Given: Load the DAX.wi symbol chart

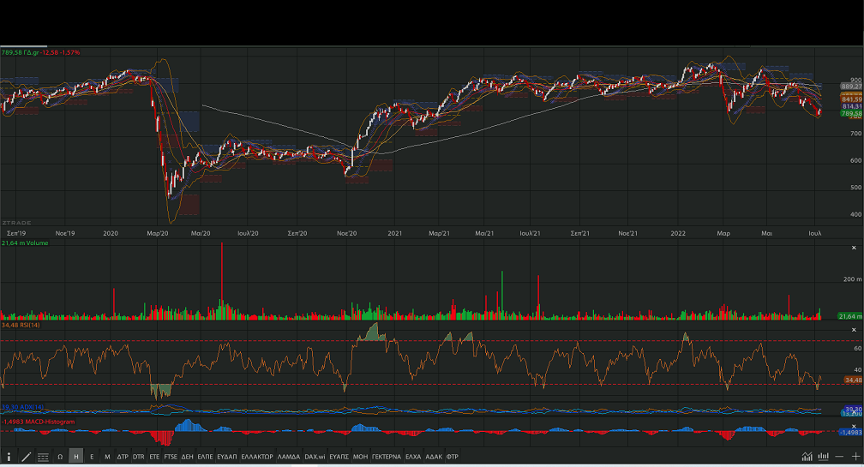Looking at the screenshot, I should [315, 457].
